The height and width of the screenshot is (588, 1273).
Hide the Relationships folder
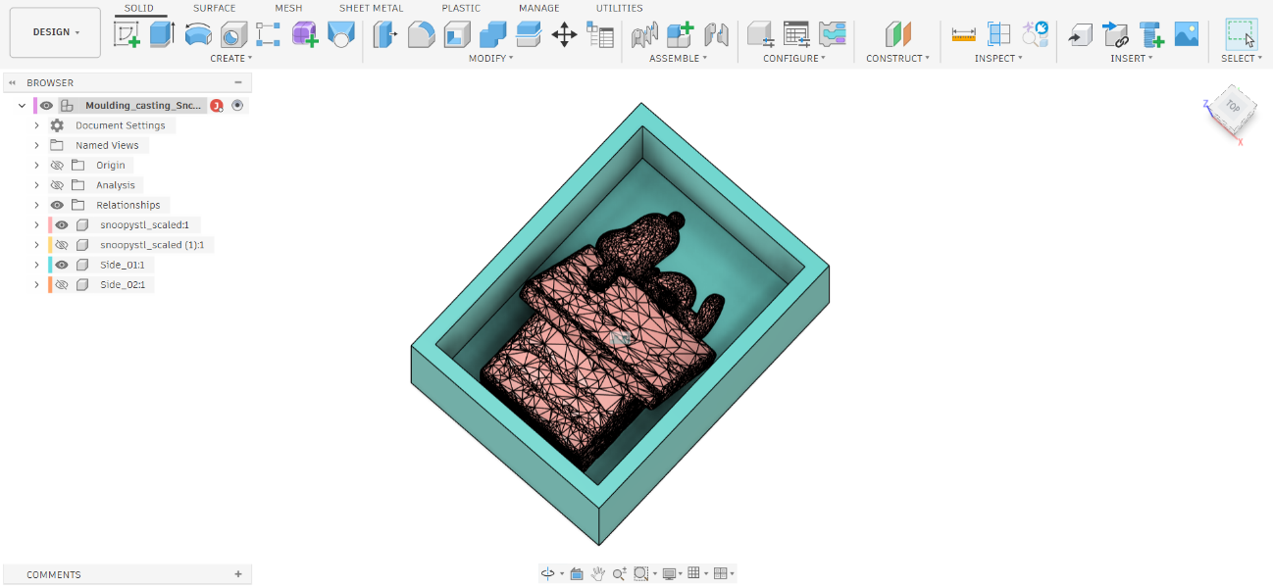pyautogui.click(x=57, y=205)
